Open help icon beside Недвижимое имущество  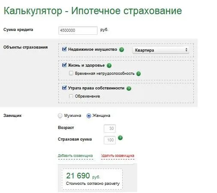121,49
